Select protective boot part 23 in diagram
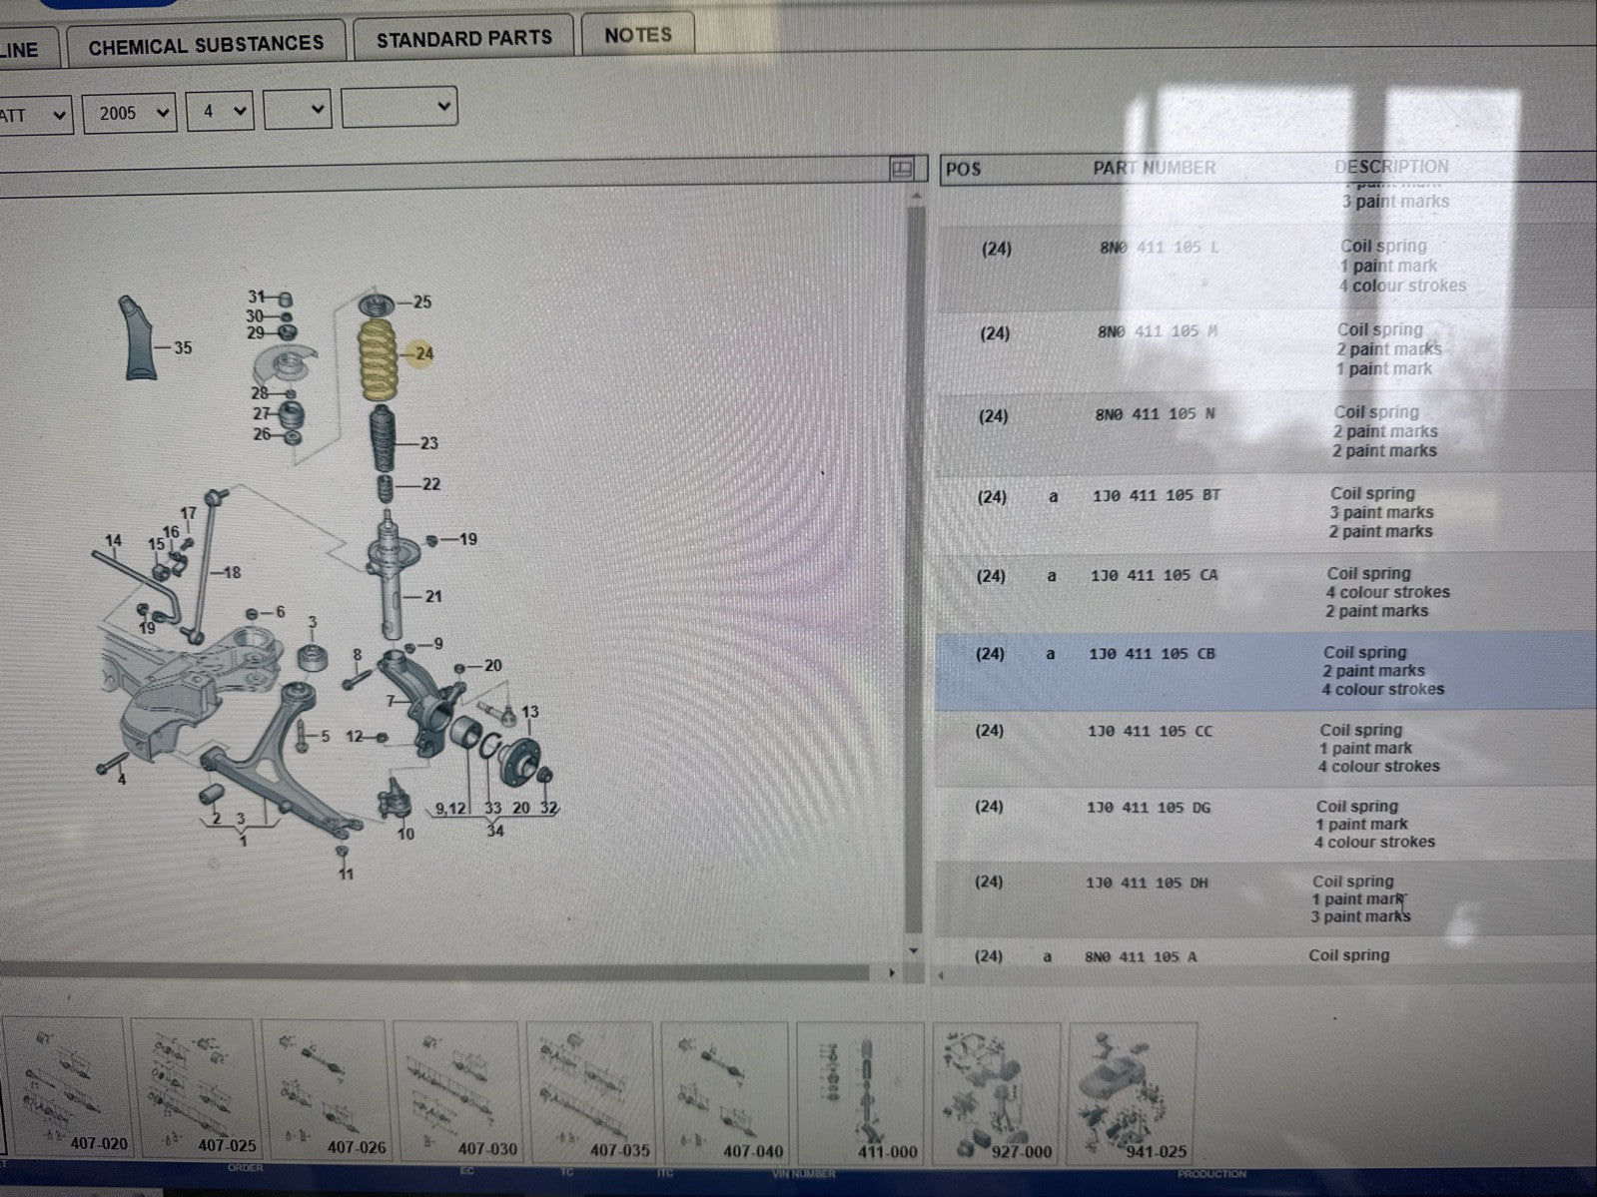 point(384,440)
